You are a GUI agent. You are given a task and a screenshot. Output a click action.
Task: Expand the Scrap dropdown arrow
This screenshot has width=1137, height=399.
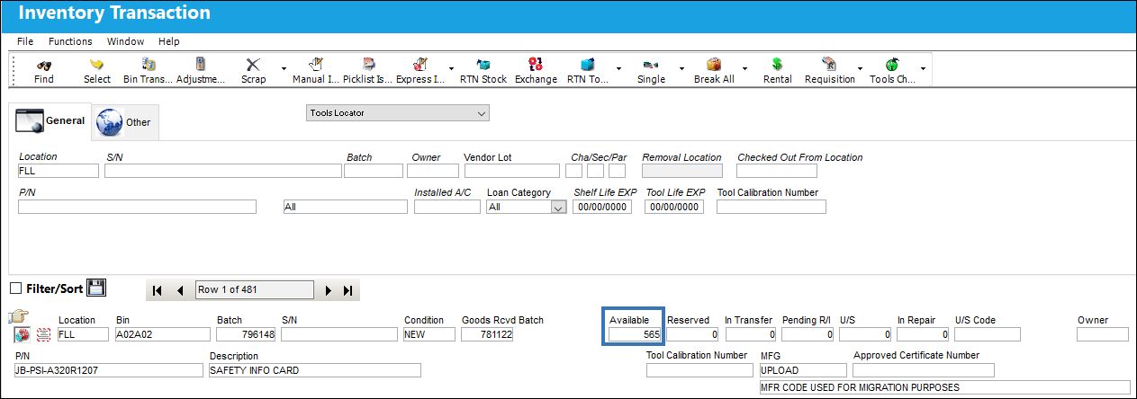[284, 68]
